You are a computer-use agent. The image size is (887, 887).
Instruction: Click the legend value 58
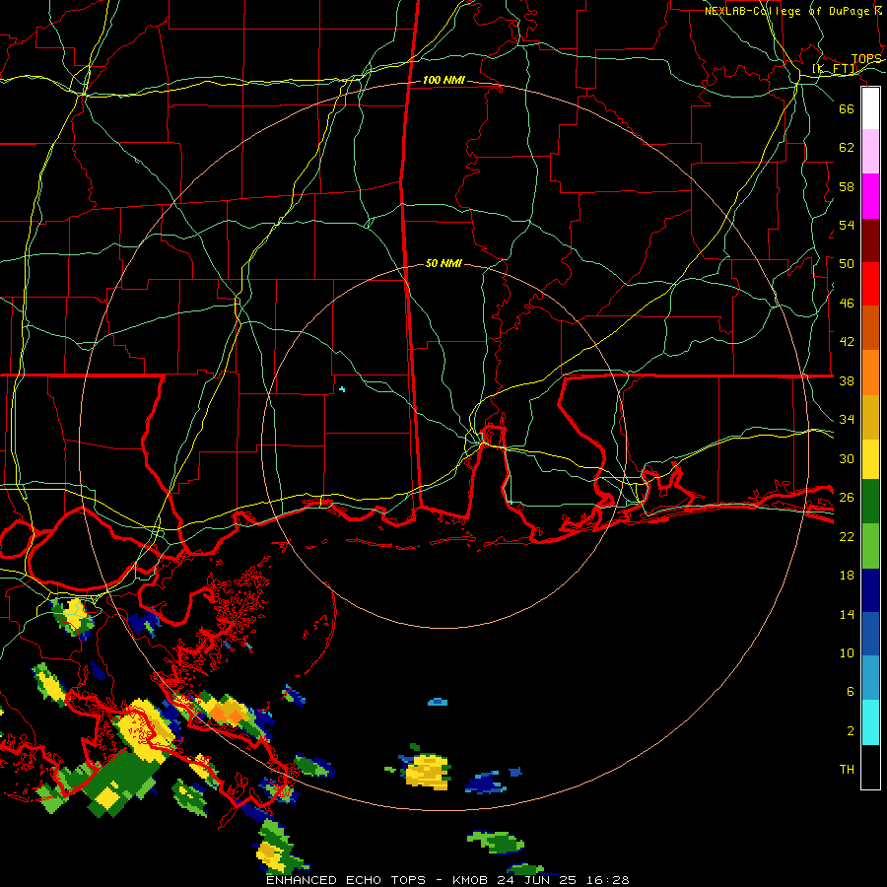847,186
